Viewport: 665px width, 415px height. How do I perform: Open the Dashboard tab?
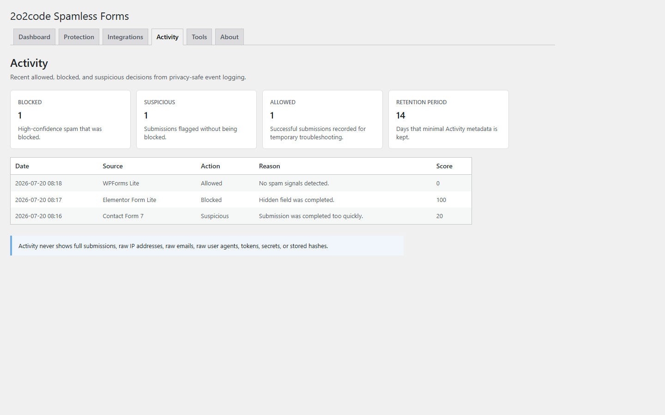[34, 37]
